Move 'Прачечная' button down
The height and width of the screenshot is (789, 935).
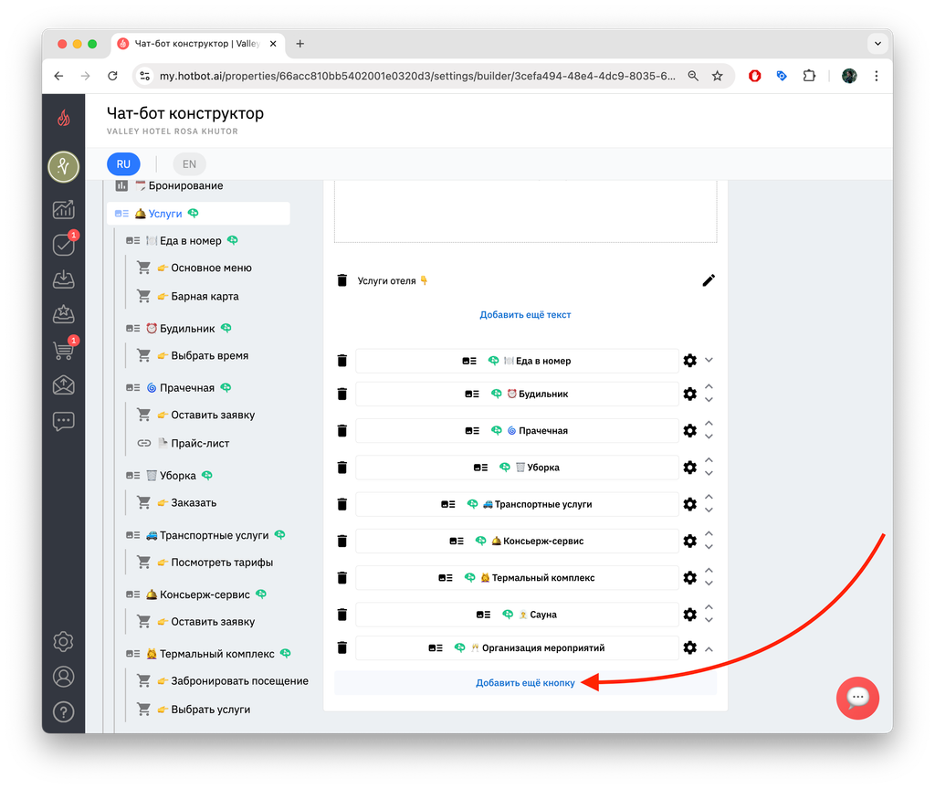709,437
